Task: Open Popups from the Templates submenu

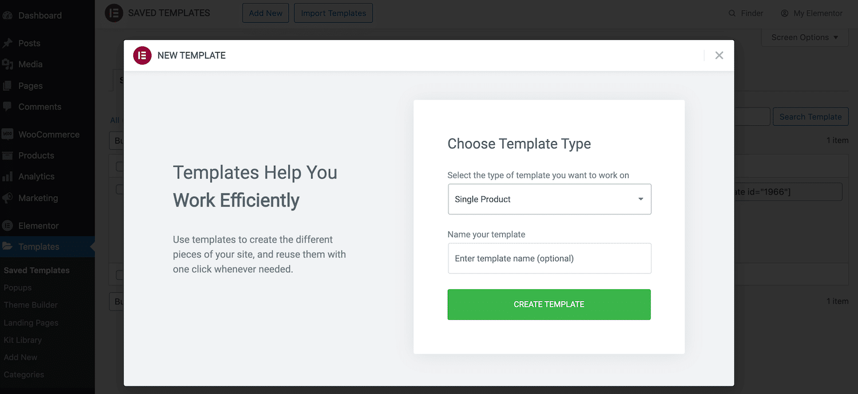Action: [x=18, y=288]
